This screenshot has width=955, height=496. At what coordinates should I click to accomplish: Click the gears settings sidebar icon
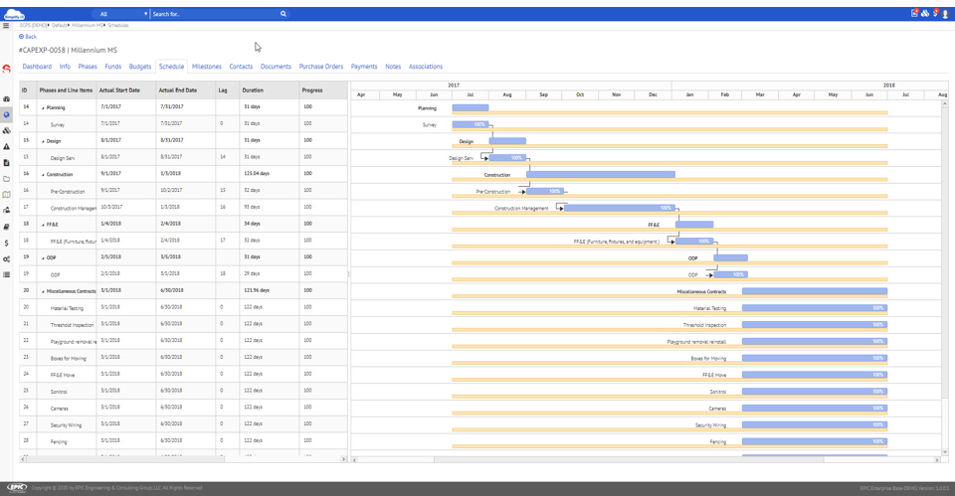6,258
